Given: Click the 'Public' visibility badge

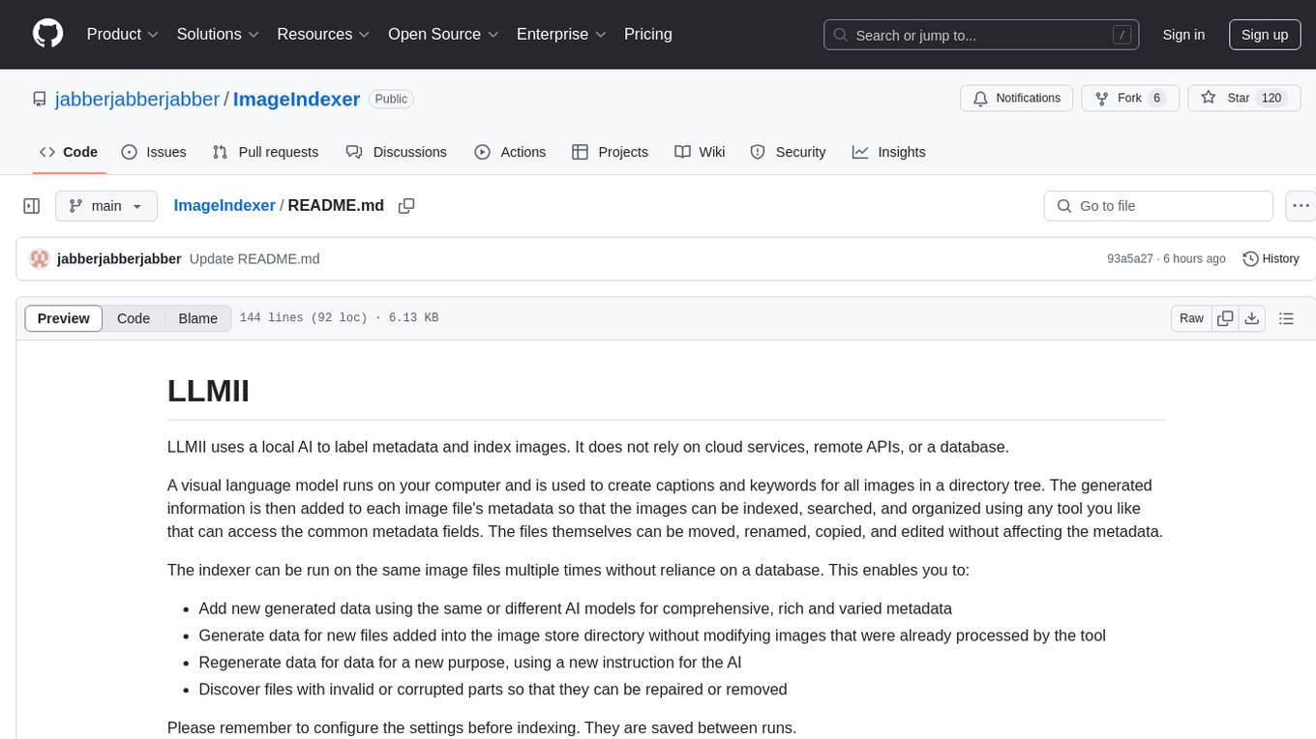Looking at the screenshot, I should [391, 99].
